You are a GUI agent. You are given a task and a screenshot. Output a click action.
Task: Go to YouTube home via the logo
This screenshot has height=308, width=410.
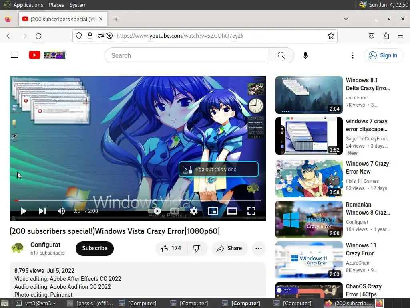click(47, 55)
